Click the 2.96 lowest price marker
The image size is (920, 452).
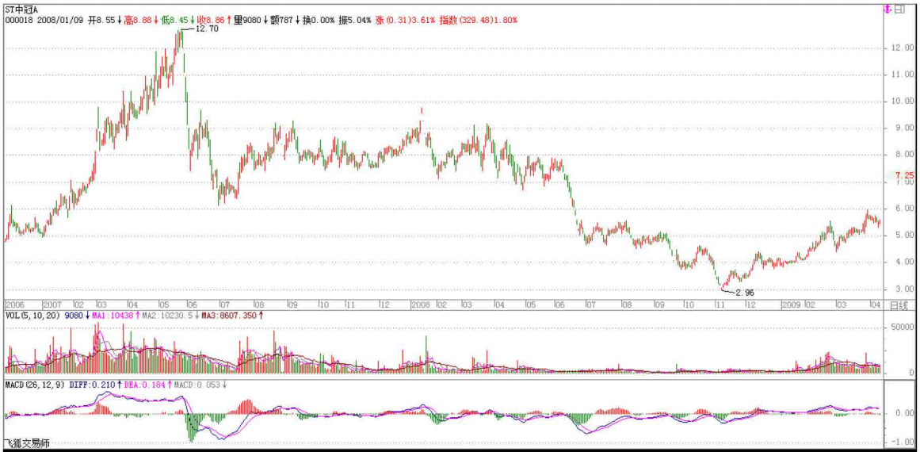(x=745, y=293)
